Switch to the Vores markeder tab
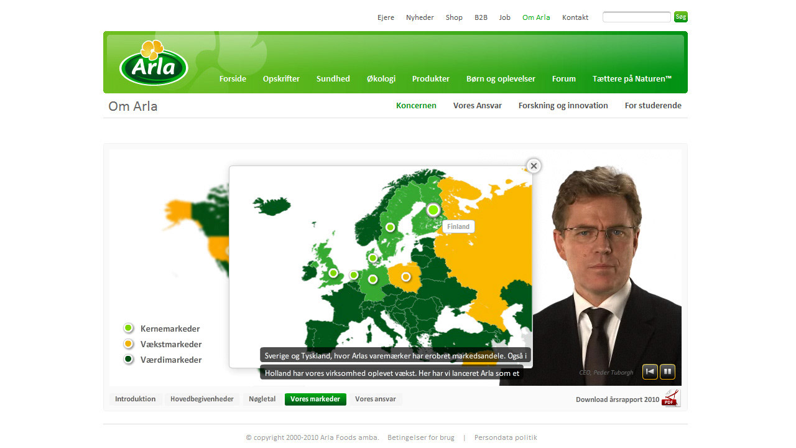The image size is (796, 448). (315, 399)
